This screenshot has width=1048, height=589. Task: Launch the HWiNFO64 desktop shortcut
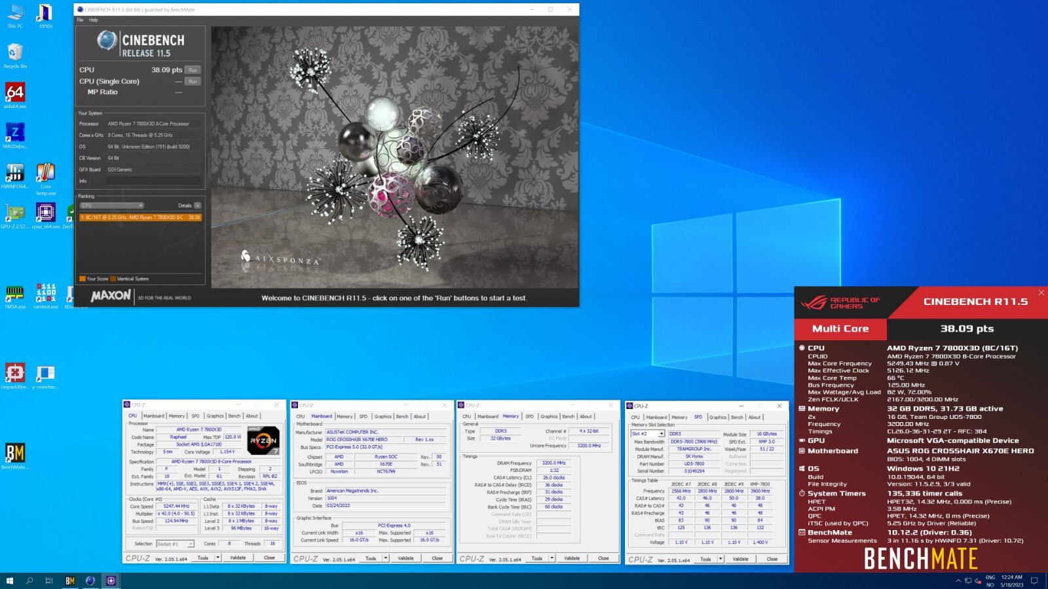point(15,176)
